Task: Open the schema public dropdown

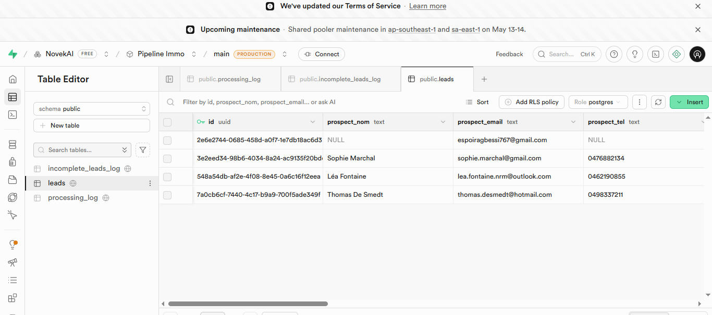Action: click(92, 109)
